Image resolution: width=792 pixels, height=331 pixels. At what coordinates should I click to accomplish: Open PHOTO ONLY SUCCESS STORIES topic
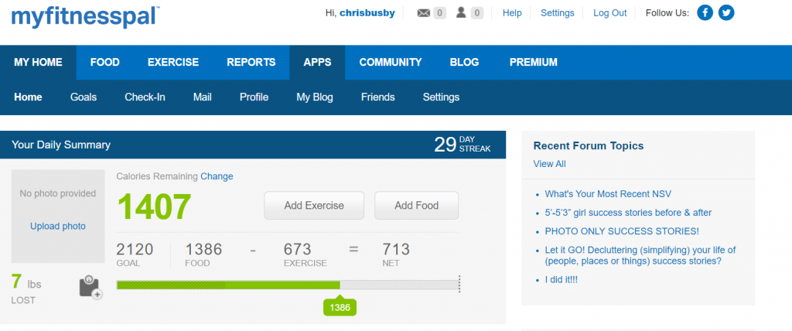[623, 231]
